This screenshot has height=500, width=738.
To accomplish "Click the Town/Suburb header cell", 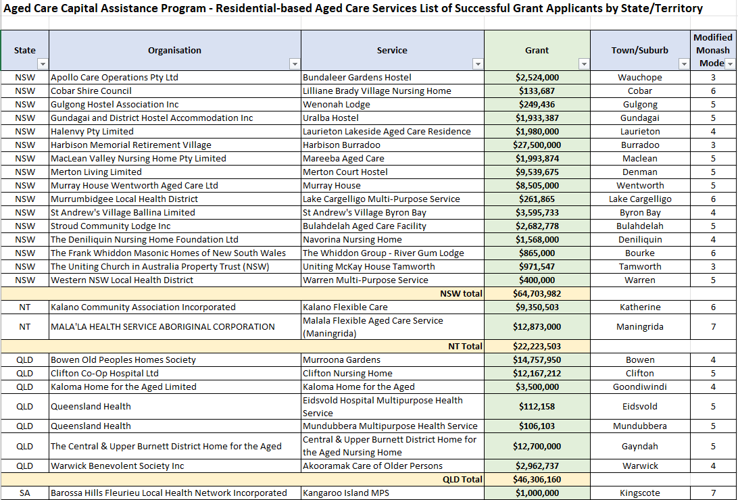I will coord(640,50).
